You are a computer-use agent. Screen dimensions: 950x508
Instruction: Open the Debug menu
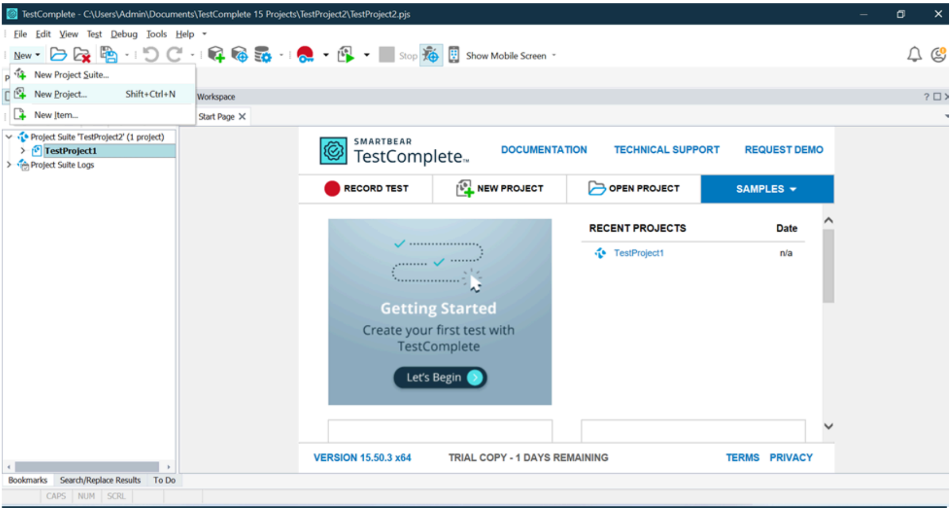coord(124,34)
